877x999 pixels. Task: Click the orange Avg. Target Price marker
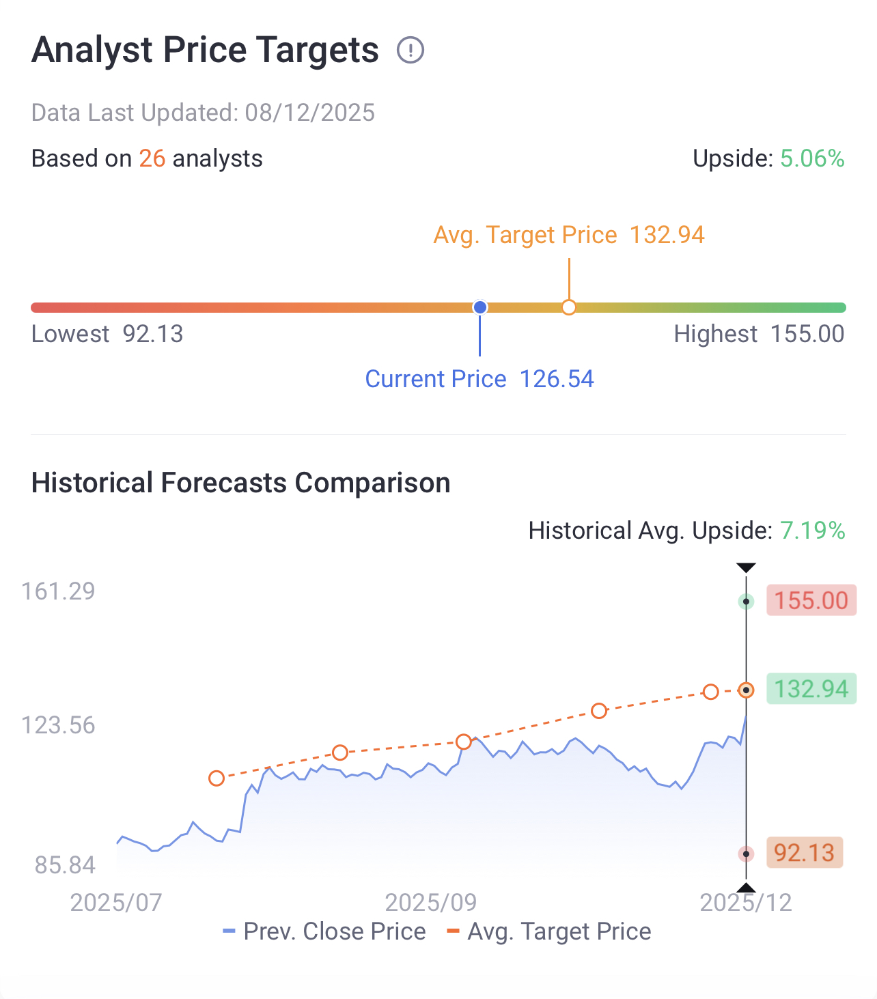(569, 307)
